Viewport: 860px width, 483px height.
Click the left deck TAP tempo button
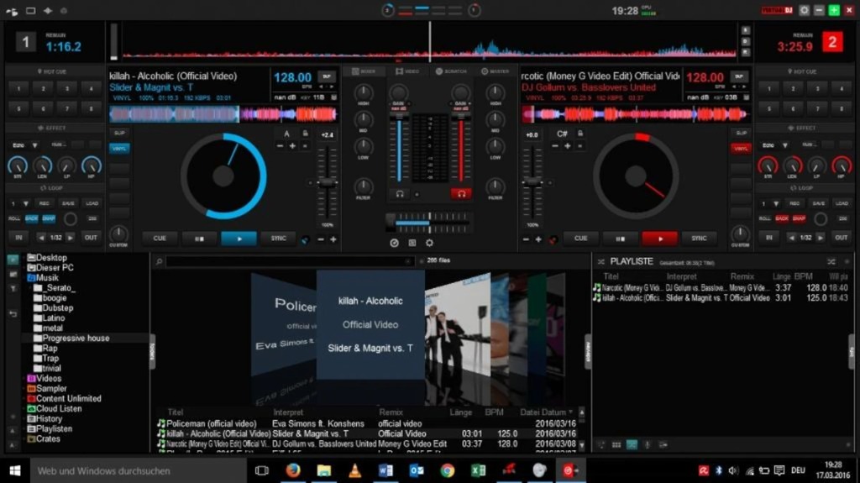tap(327, 76)
